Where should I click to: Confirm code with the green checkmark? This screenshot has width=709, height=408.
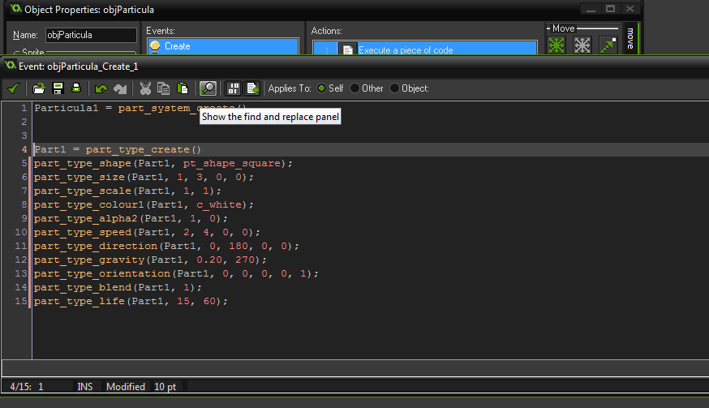click(x=13, y=88)
